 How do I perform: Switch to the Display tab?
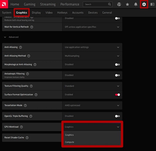36,13
